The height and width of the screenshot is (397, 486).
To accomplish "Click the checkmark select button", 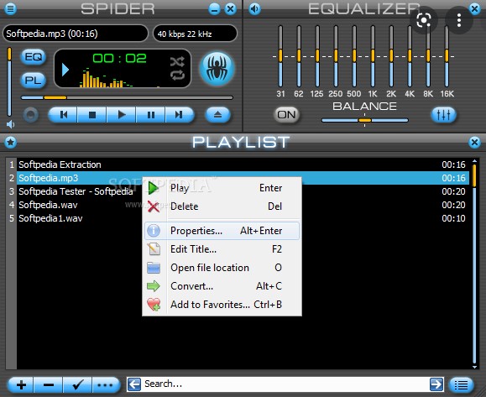I will (77, 385).
